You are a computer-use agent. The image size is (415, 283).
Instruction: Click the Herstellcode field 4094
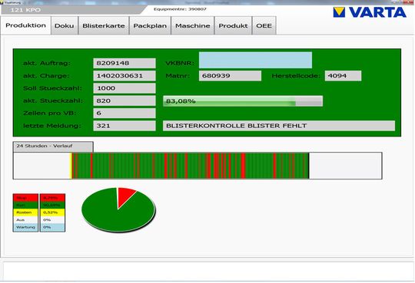tap(343, 76)
